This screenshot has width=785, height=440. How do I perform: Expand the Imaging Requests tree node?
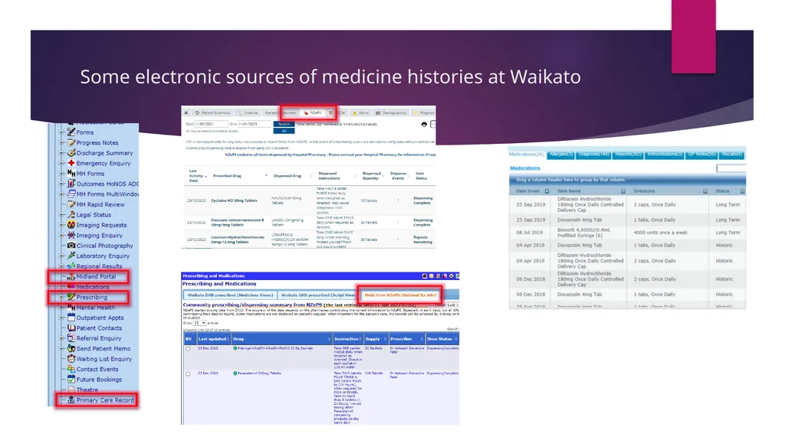[61, 225]
